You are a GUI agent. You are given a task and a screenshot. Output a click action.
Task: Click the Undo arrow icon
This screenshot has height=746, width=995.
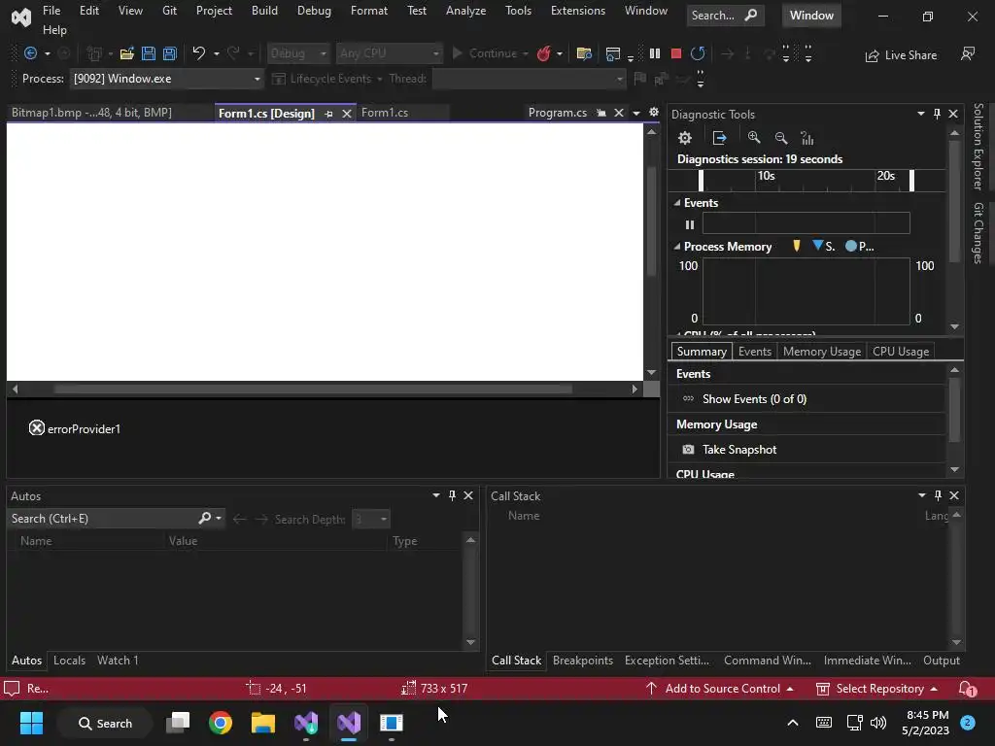coord(199,53)
